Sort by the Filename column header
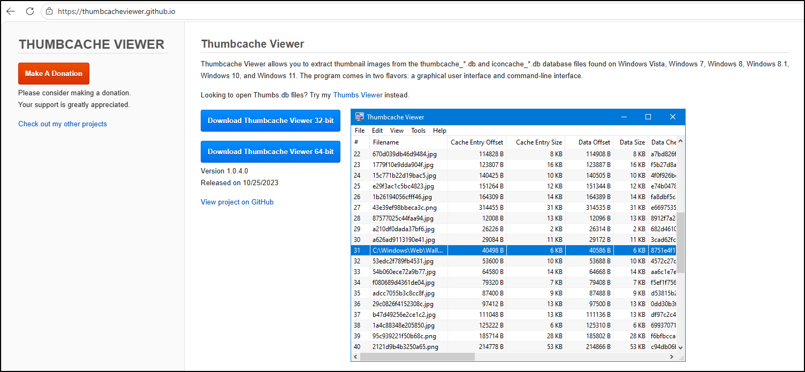 pyautogui.click(x=408, y=142)
